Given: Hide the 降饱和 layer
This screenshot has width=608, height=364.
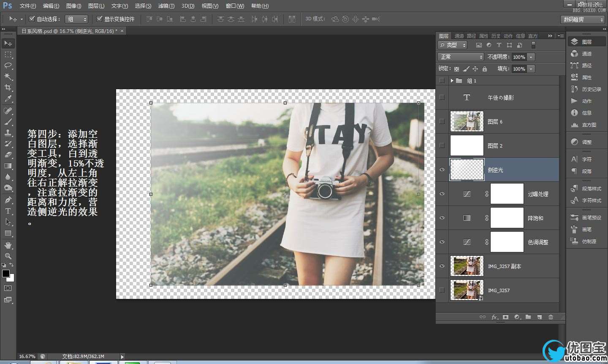Looking at the screenshot, I should click(x=442, y=218).
